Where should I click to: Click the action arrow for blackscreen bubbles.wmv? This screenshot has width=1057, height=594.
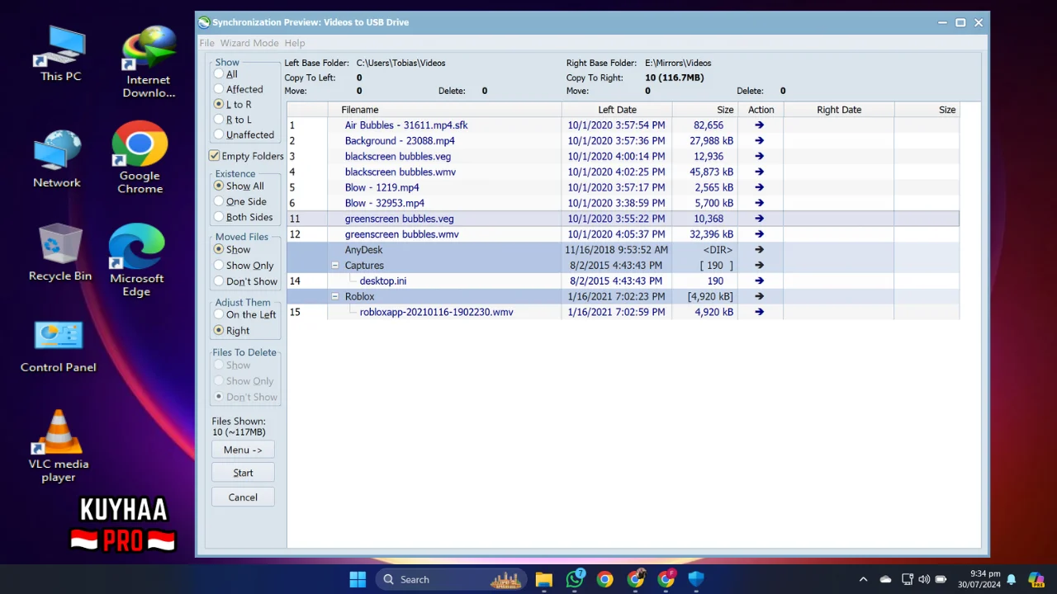point(759,172)
